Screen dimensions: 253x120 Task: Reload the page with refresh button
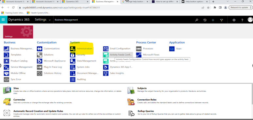tap(13, 8)
